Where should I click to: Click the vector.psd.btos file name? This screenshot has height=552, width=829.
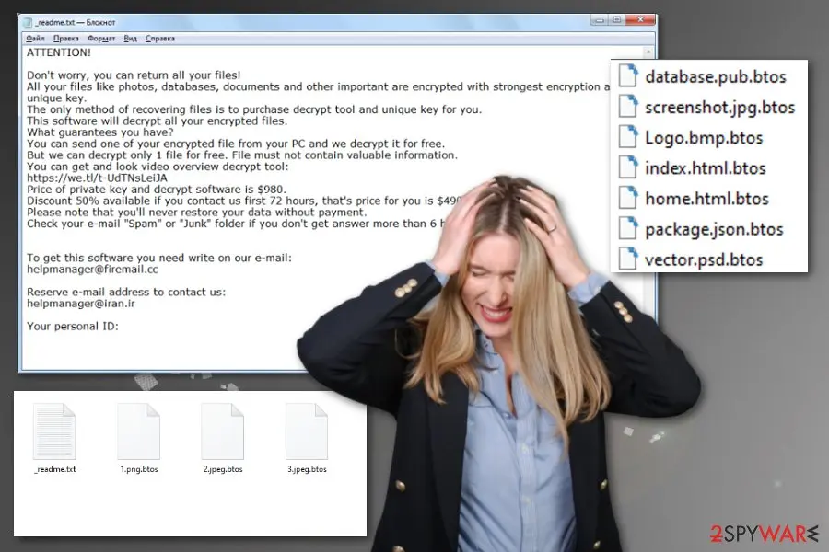(704, 260)
